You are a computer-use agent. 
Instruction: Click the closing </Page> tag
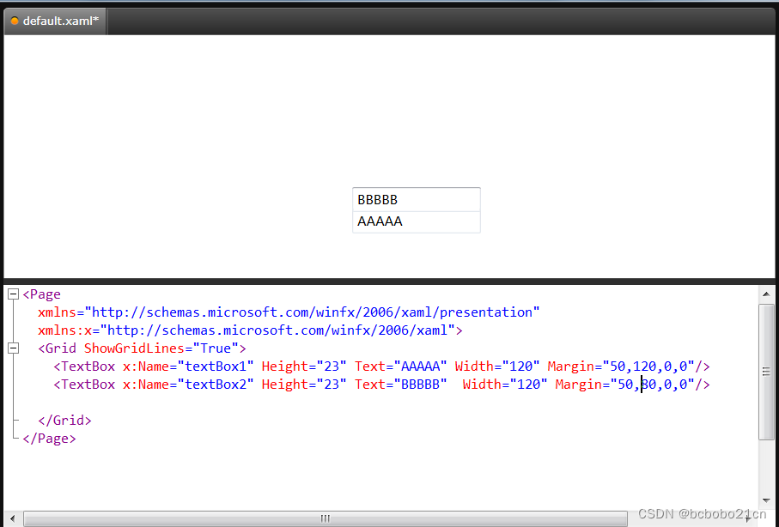pyautogui.click(x=49, y=439)
